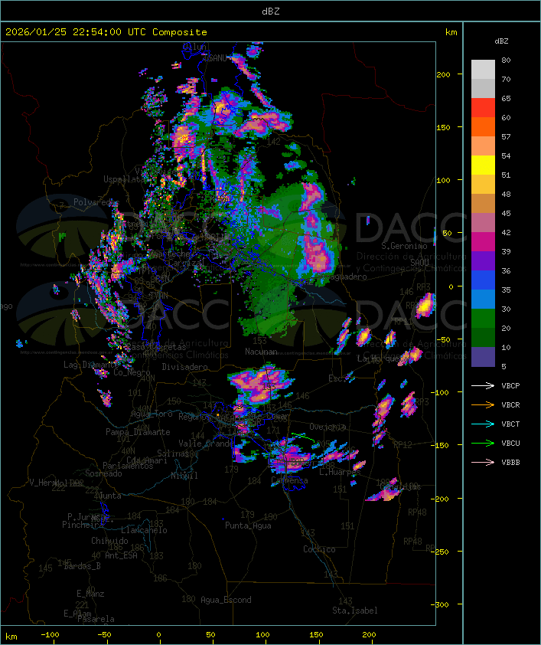
Task: Select the light grey 70-80 dBZ swatch
Action: 483,70
